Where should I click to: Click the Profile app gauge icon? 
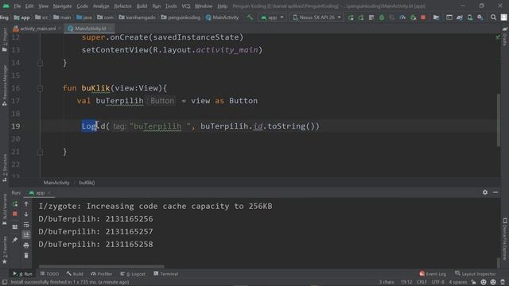pyautogui.click(x=402, y=17)
